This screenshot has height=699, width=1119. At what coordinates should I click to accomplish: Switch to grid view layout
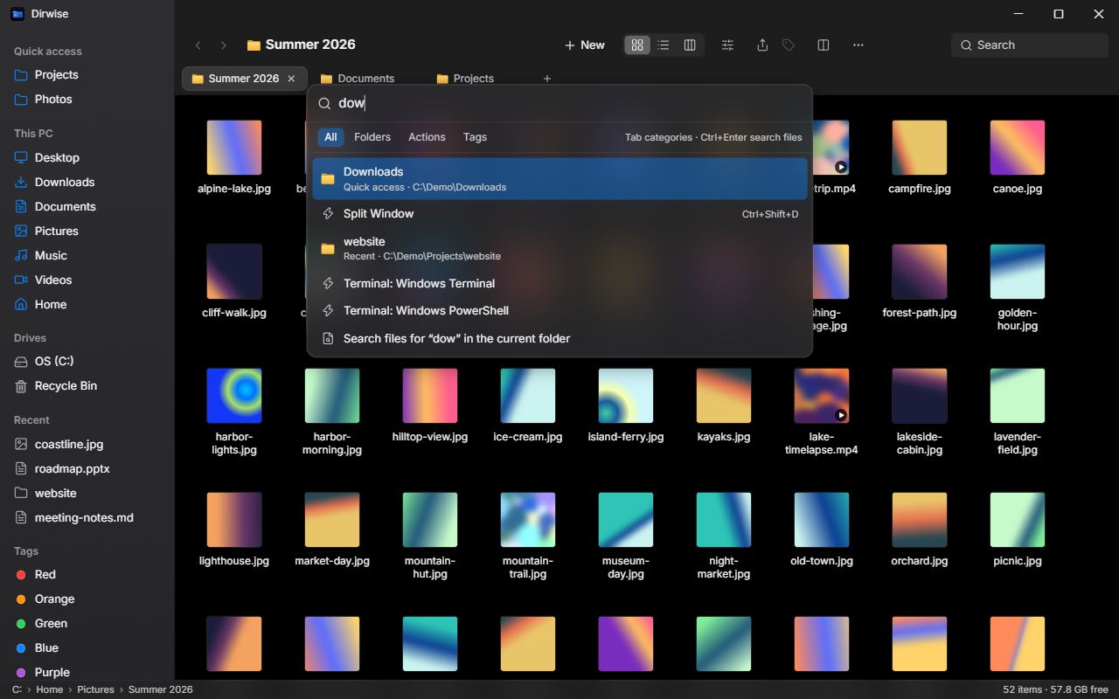click(637, 45)
